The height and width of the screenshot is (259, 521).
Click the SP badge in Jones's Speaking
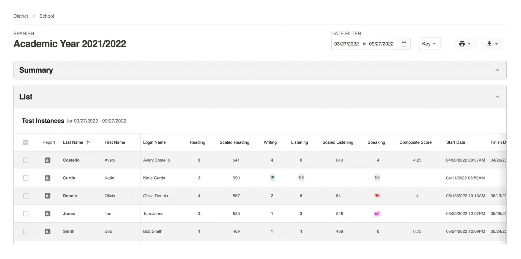[377, 214]
